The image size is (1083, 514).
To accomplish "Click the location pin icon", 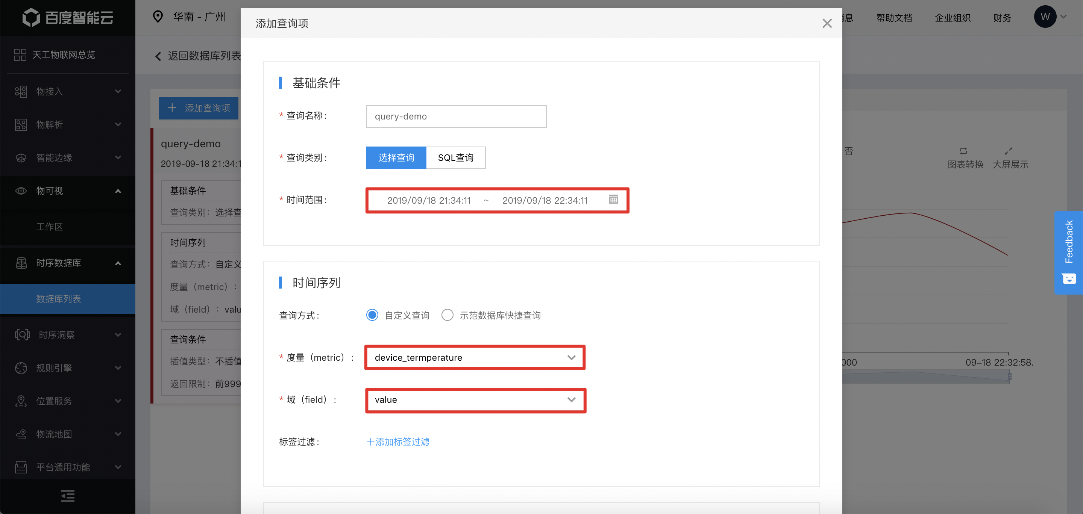I will click(x=158, y=17).
